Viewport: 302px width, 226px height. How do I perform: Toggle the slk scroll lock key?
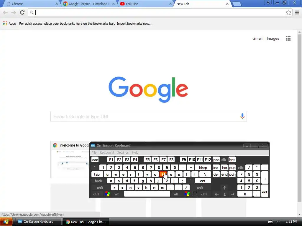pos(224,160)
